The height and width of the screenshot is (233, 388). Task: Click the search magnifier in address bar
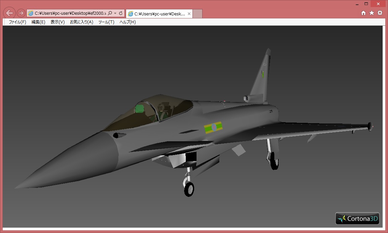click(x=110, y=13)
